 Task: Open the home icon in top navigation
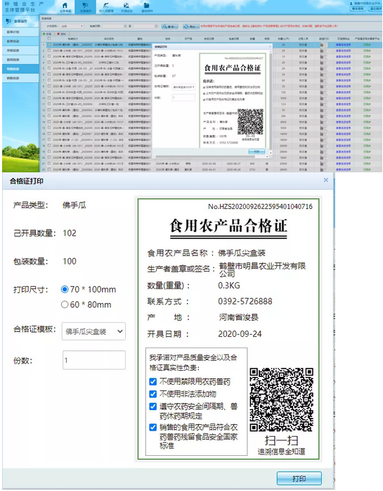pyautogui.click(x=65, y=6)
